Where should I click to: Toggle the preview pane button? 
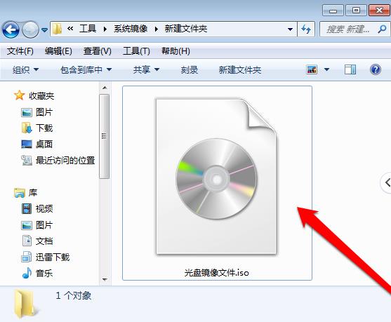click(350, 69)
